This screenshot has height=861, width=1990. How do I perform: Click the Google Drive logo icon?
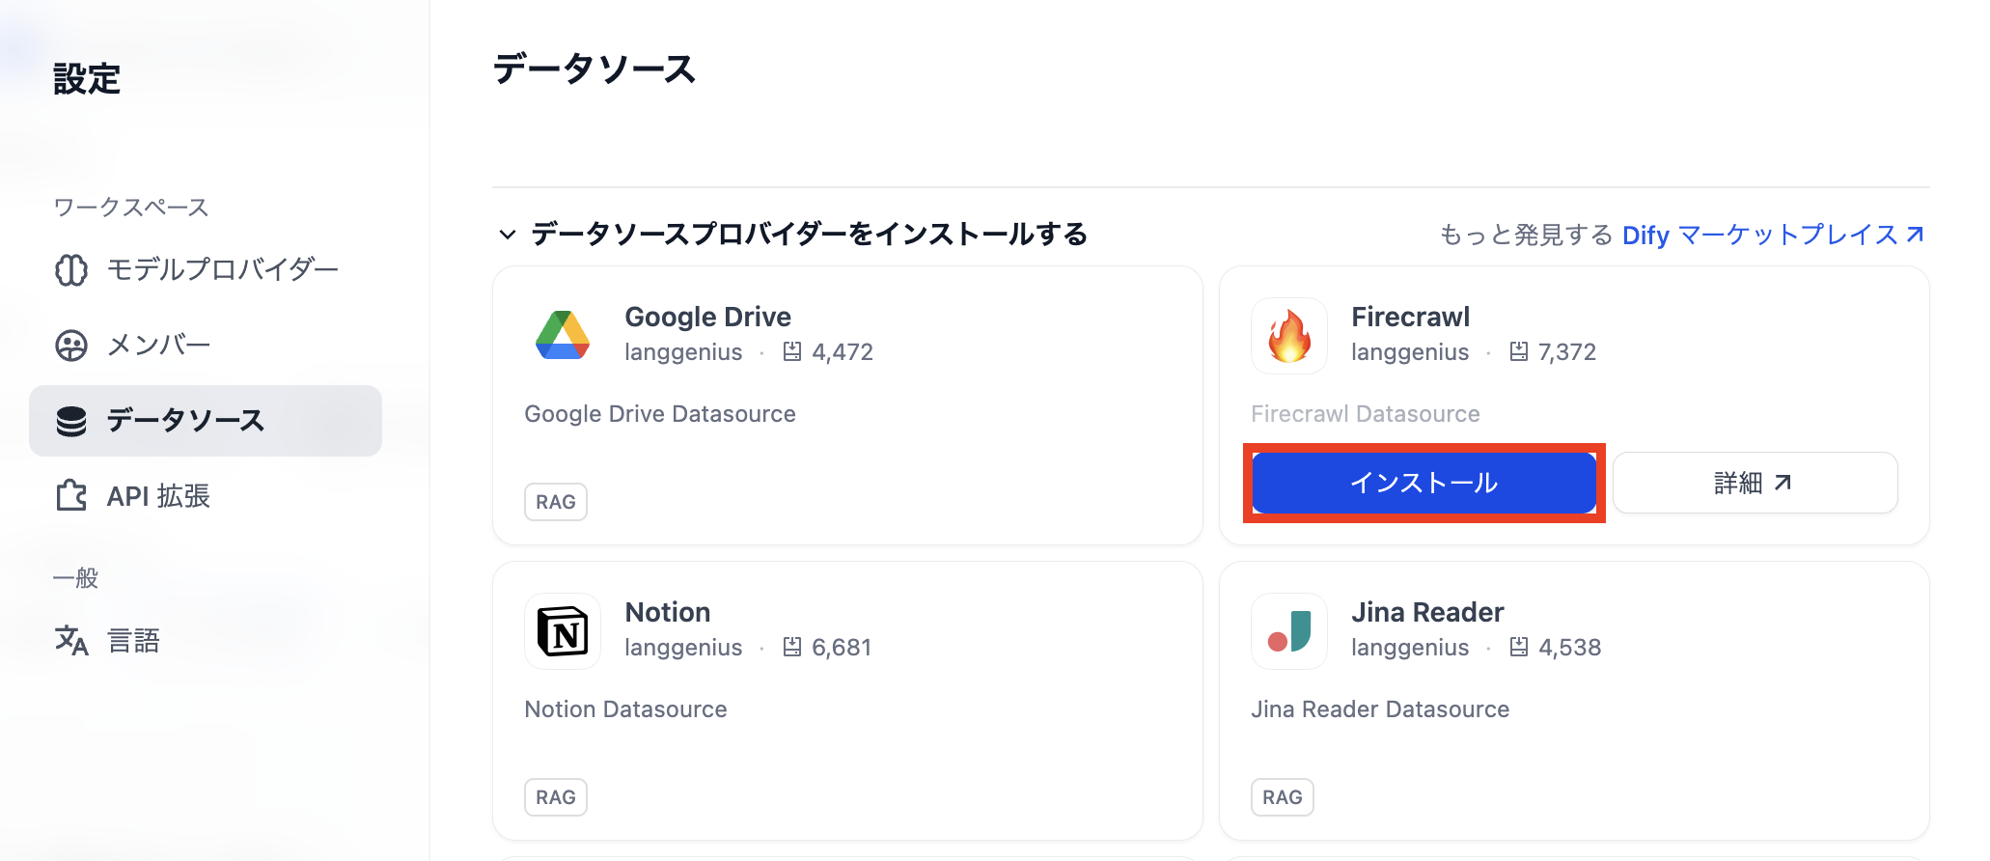(x=563, y=335)
